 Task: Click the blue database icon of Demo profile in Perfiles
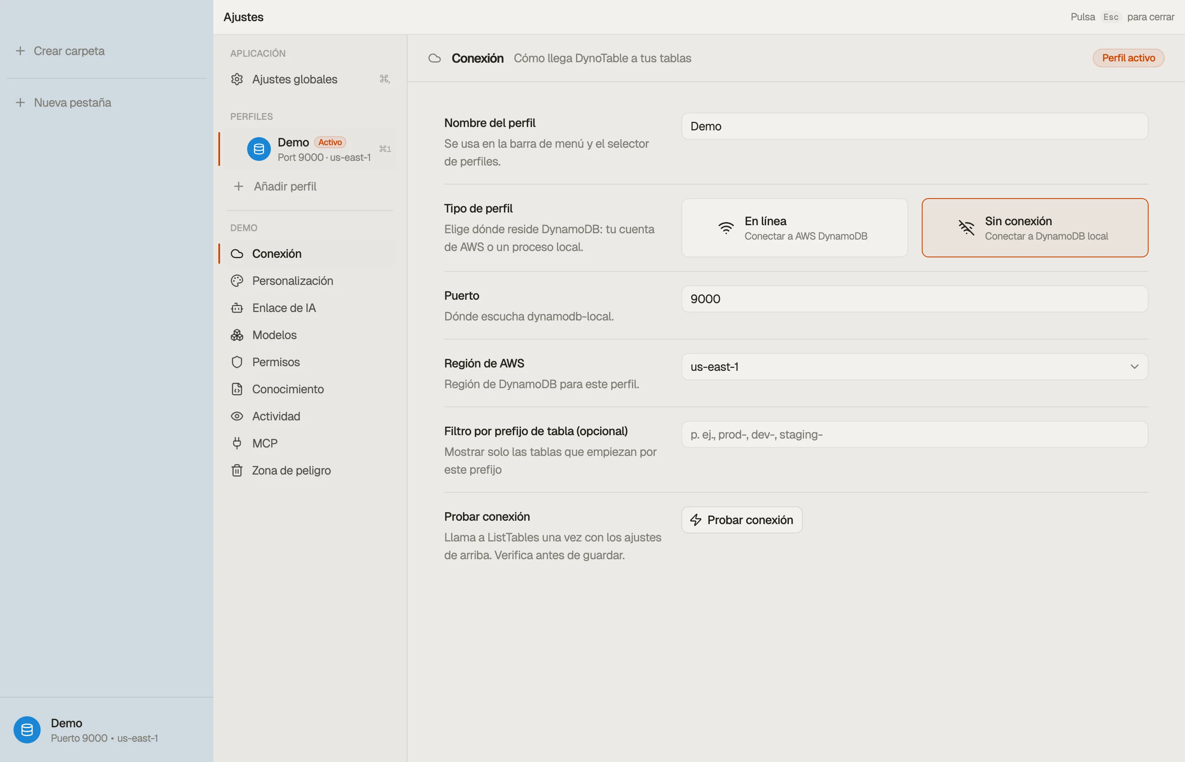(259, 149)
